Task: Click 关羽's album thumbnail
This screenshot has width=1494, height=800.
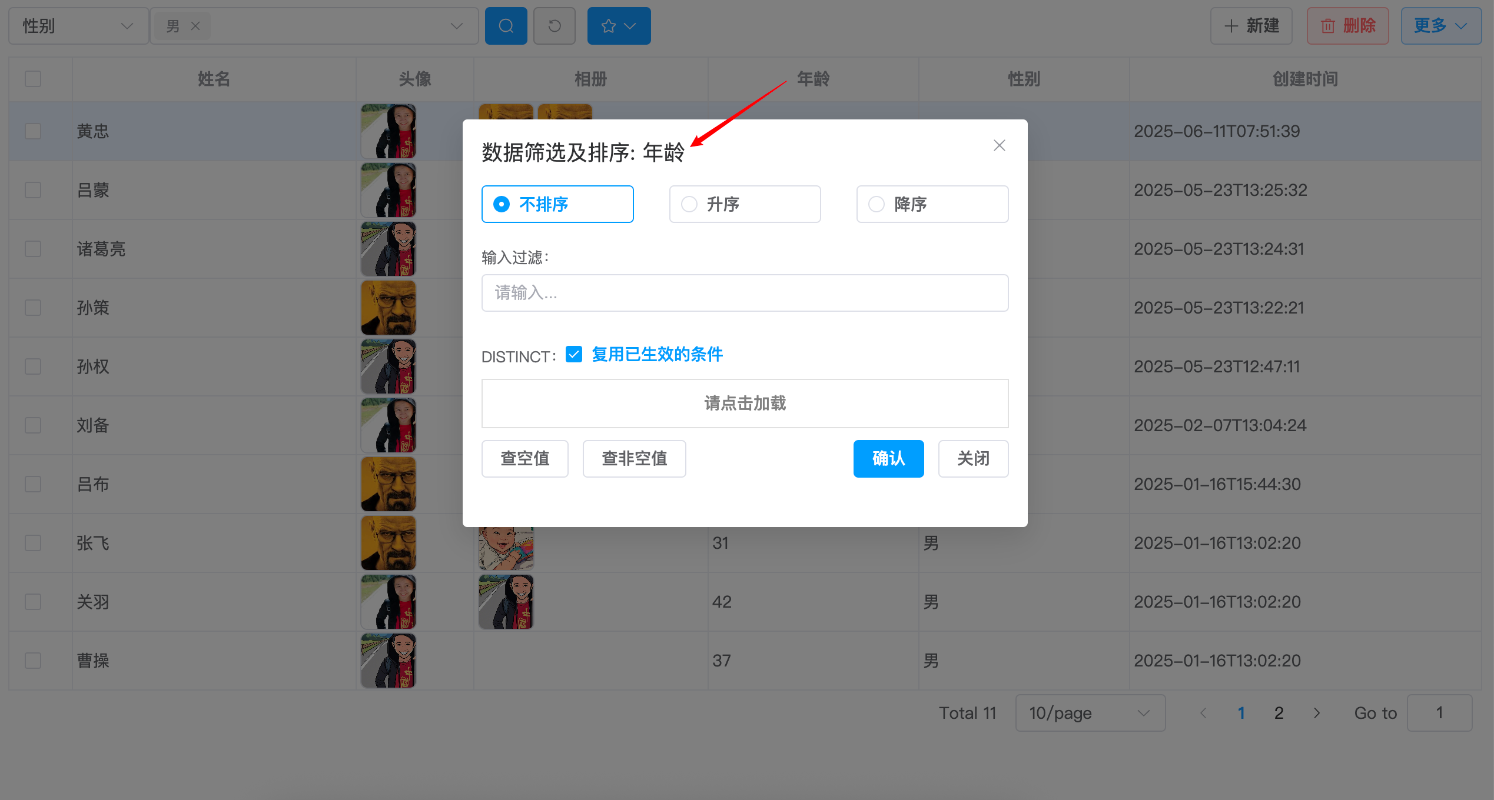Action: click(506, 601)
